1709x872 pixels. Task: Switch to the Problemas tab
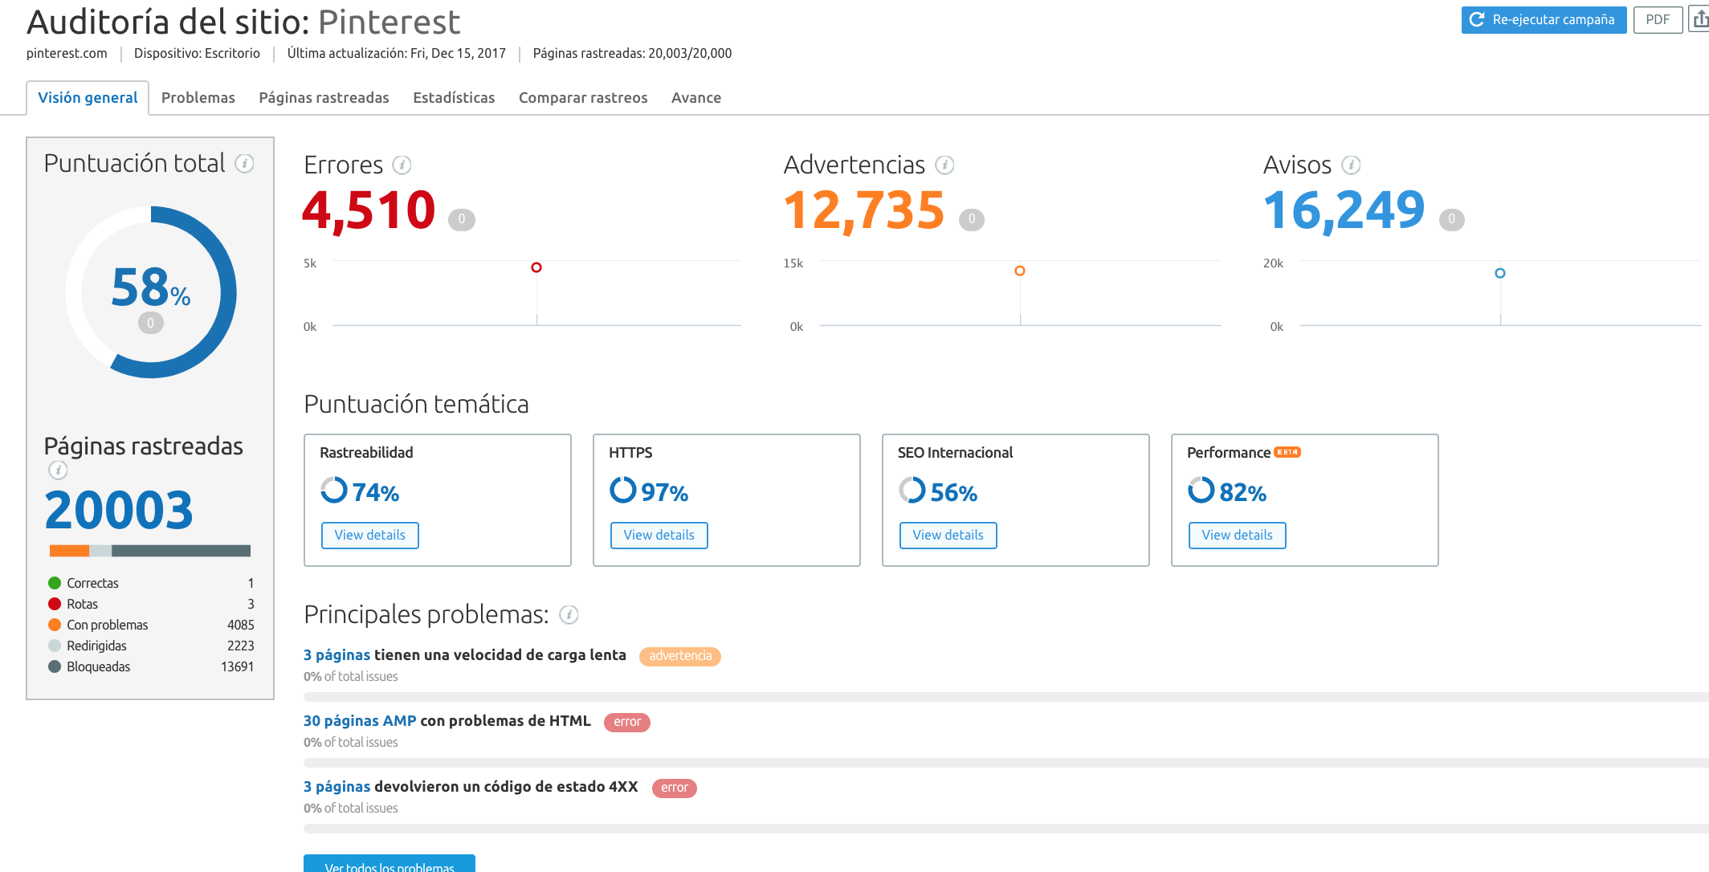(198, 98)
